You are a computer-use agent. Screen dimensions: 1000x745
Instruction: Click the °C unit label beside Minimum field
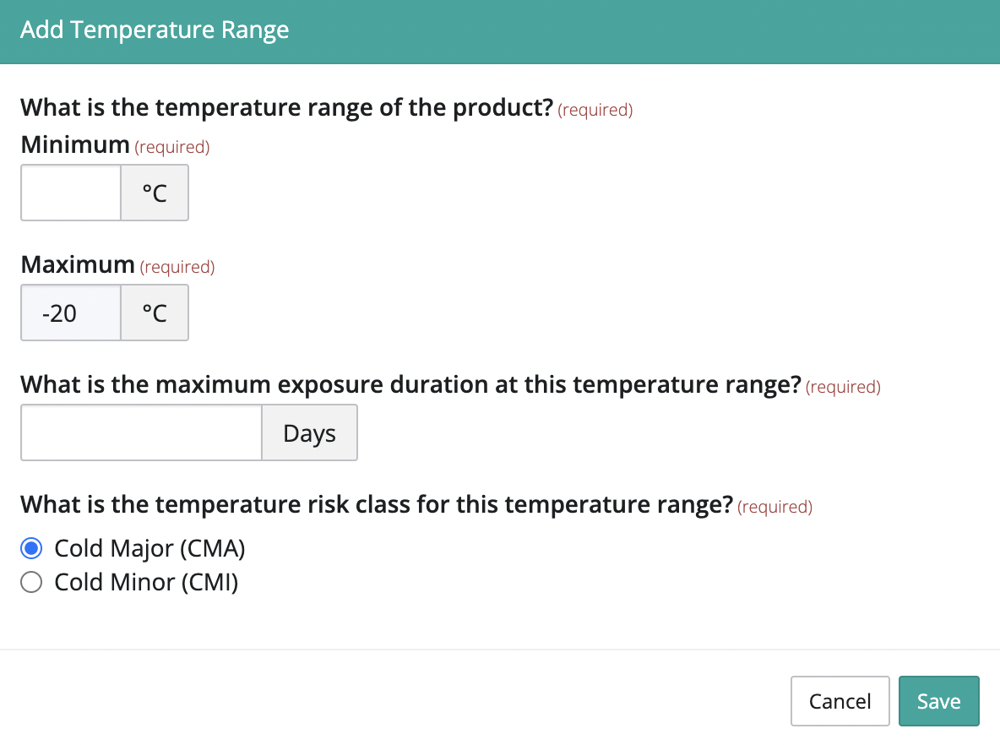pos(154,193)
